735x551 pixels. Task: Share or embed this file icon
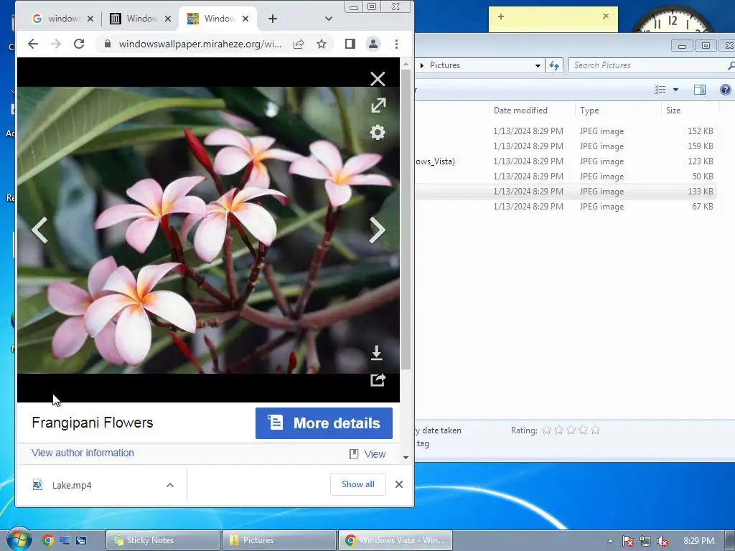[378, 380]
